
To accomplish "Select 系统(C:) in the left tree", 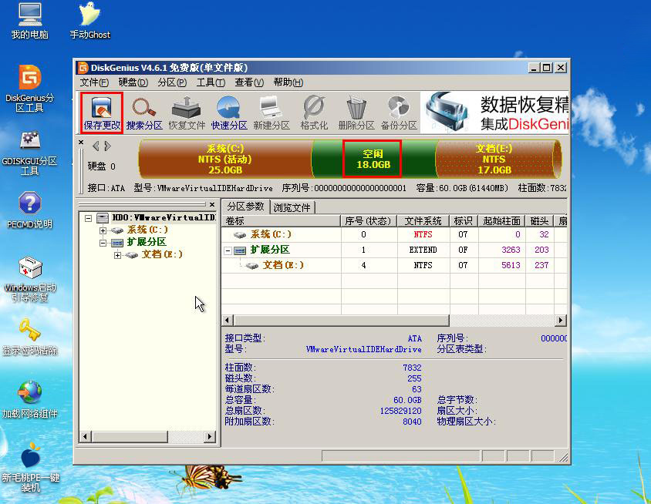I will (x=147, y=230).
